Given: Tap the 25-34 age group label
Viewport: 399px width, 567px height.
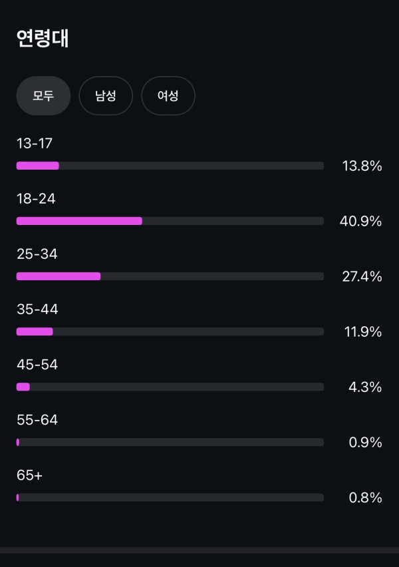Looking at the screenshot, I should click(x=37, y=254).
